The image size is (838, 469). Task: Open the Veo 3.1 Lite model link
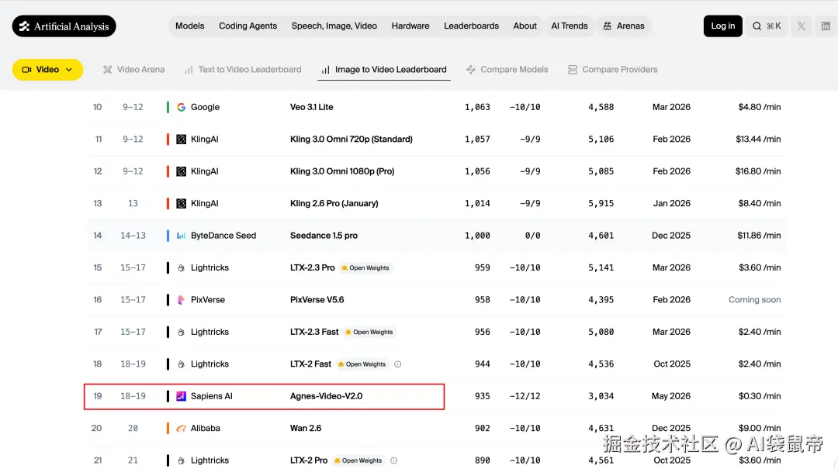[x=312, y=108]
